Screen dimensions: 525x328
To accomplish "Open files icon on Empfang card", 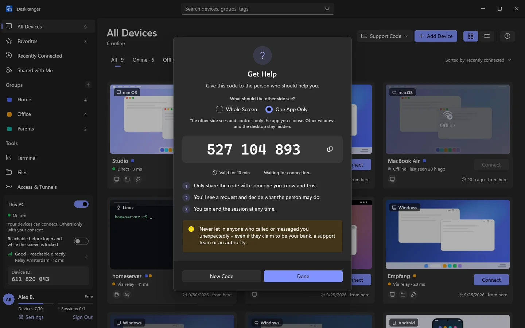I will tap(403, 294).
